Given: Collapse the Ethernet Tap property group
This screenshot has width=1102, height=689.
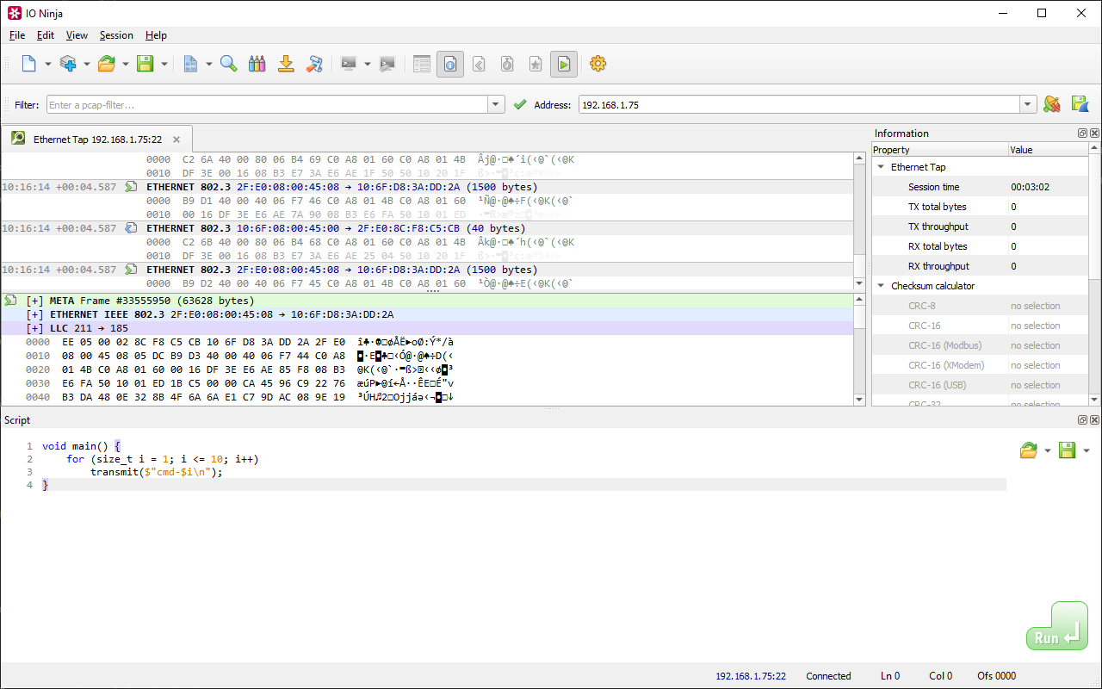Looking at the screenshot, I should (x=881, y=167).
